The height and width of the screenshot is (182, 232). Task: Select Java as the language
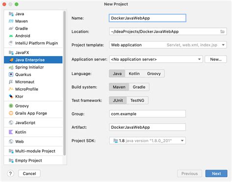point(117,74)
